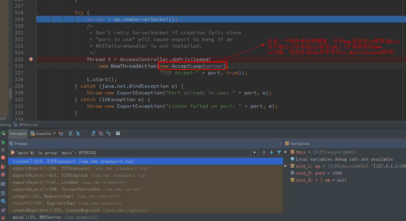Image resolution: width=406 pixels, height=221 pixels.
Task: Switch to the Debugger tab
Action: (18, 134)
